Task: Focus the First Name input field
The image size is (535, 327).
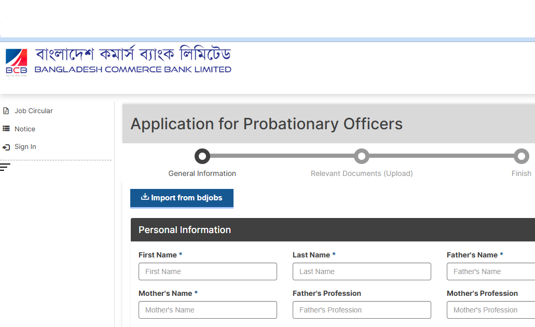Action: pyautogui.click(x=208, y=271)
